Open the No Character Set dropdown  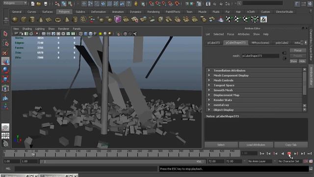tap(290, 161)
